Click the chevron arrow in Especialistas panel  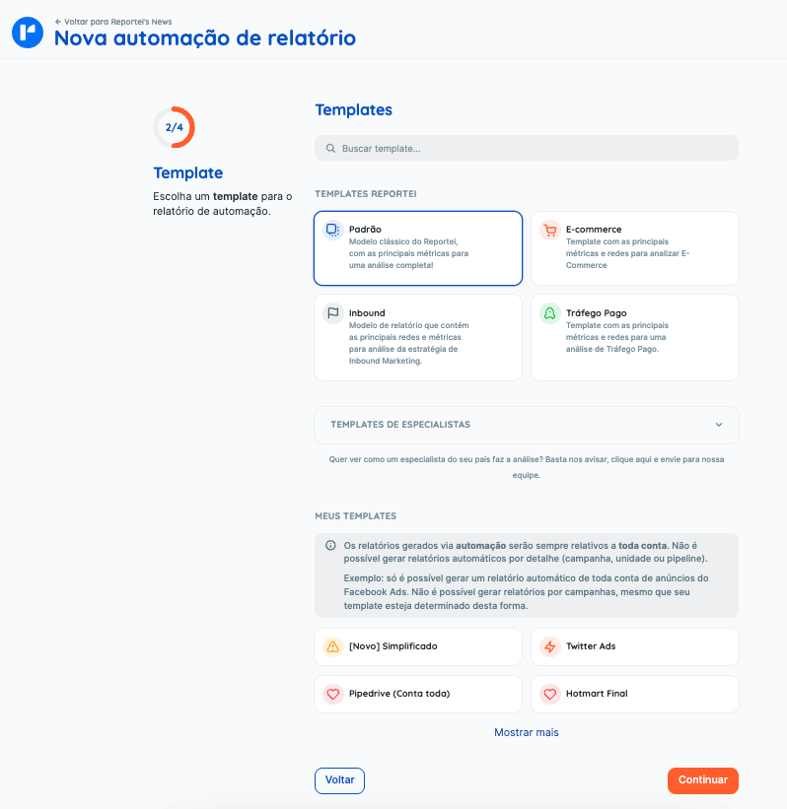coord(719,425)
